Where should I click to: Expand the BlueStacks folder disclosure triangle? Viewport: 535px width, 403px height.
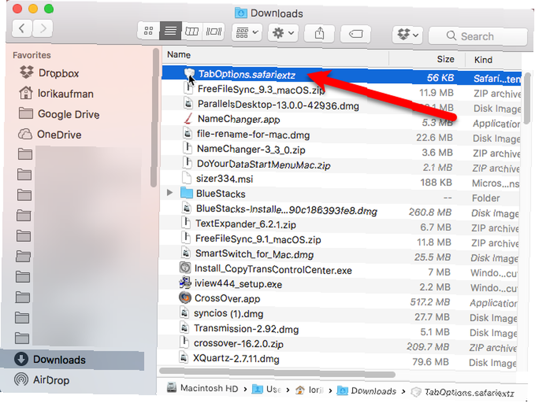170,192
